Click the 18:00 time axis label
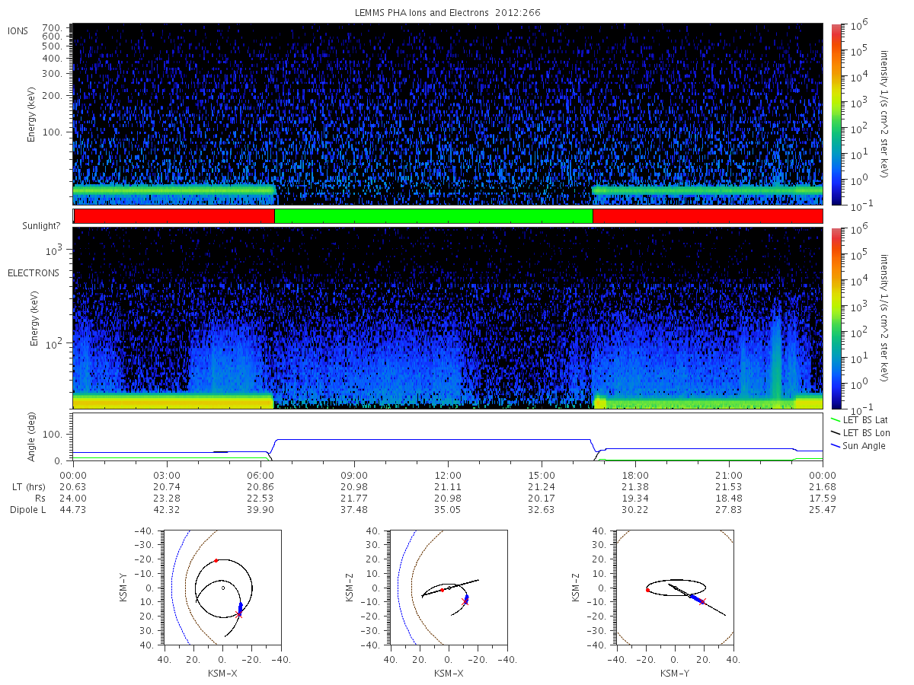The height and width of the screenshot is (685, 914). 635,475
